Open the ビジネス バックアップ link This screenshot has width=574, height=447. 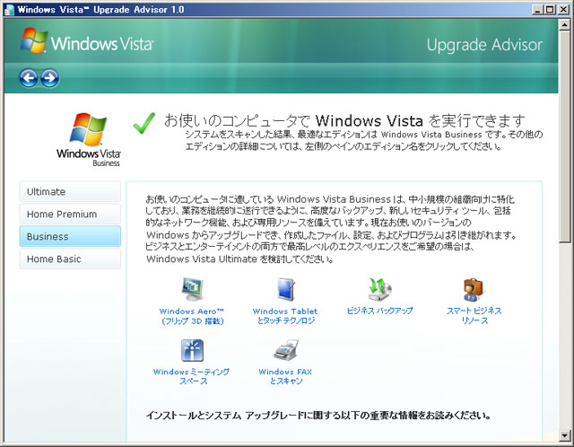coord(379,311)
